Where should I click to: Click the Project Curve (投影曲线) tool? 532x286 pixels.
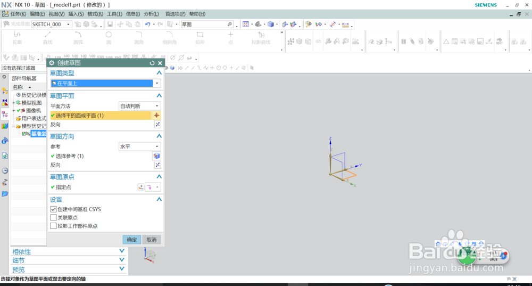tap(261, 38)
